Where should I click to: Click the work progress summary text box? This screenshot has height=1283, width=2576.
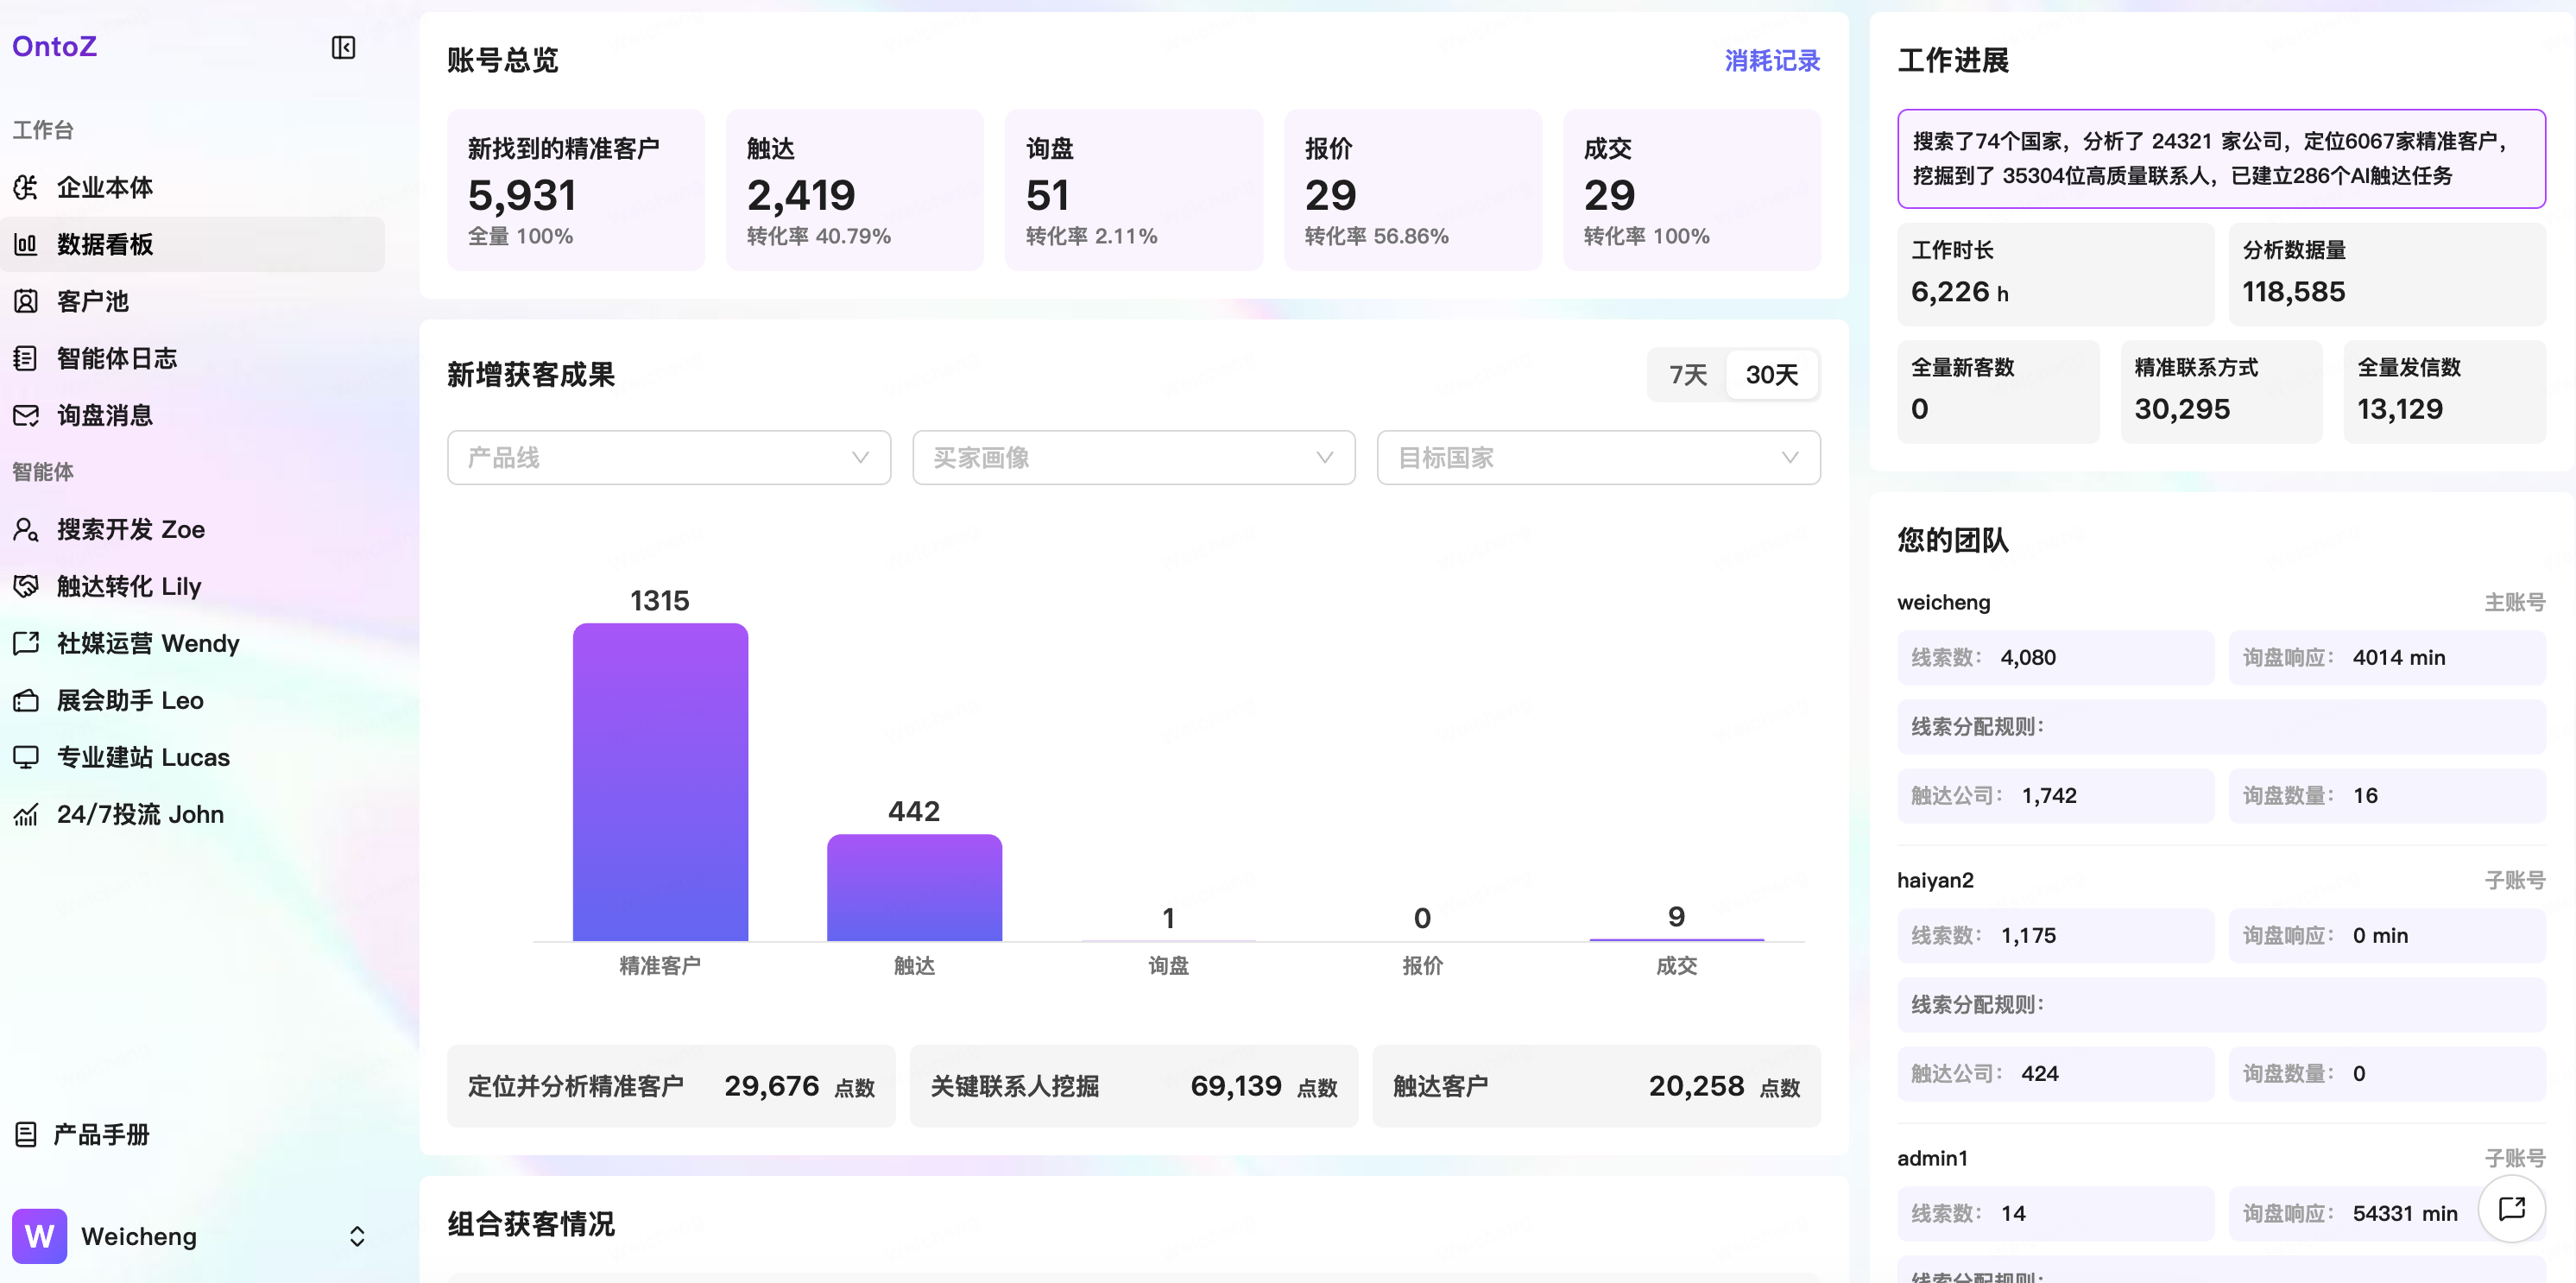click(2221, 159)
